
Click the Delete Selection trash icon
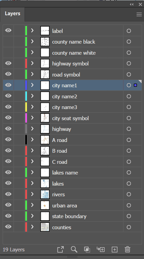[x=127, y=249]
